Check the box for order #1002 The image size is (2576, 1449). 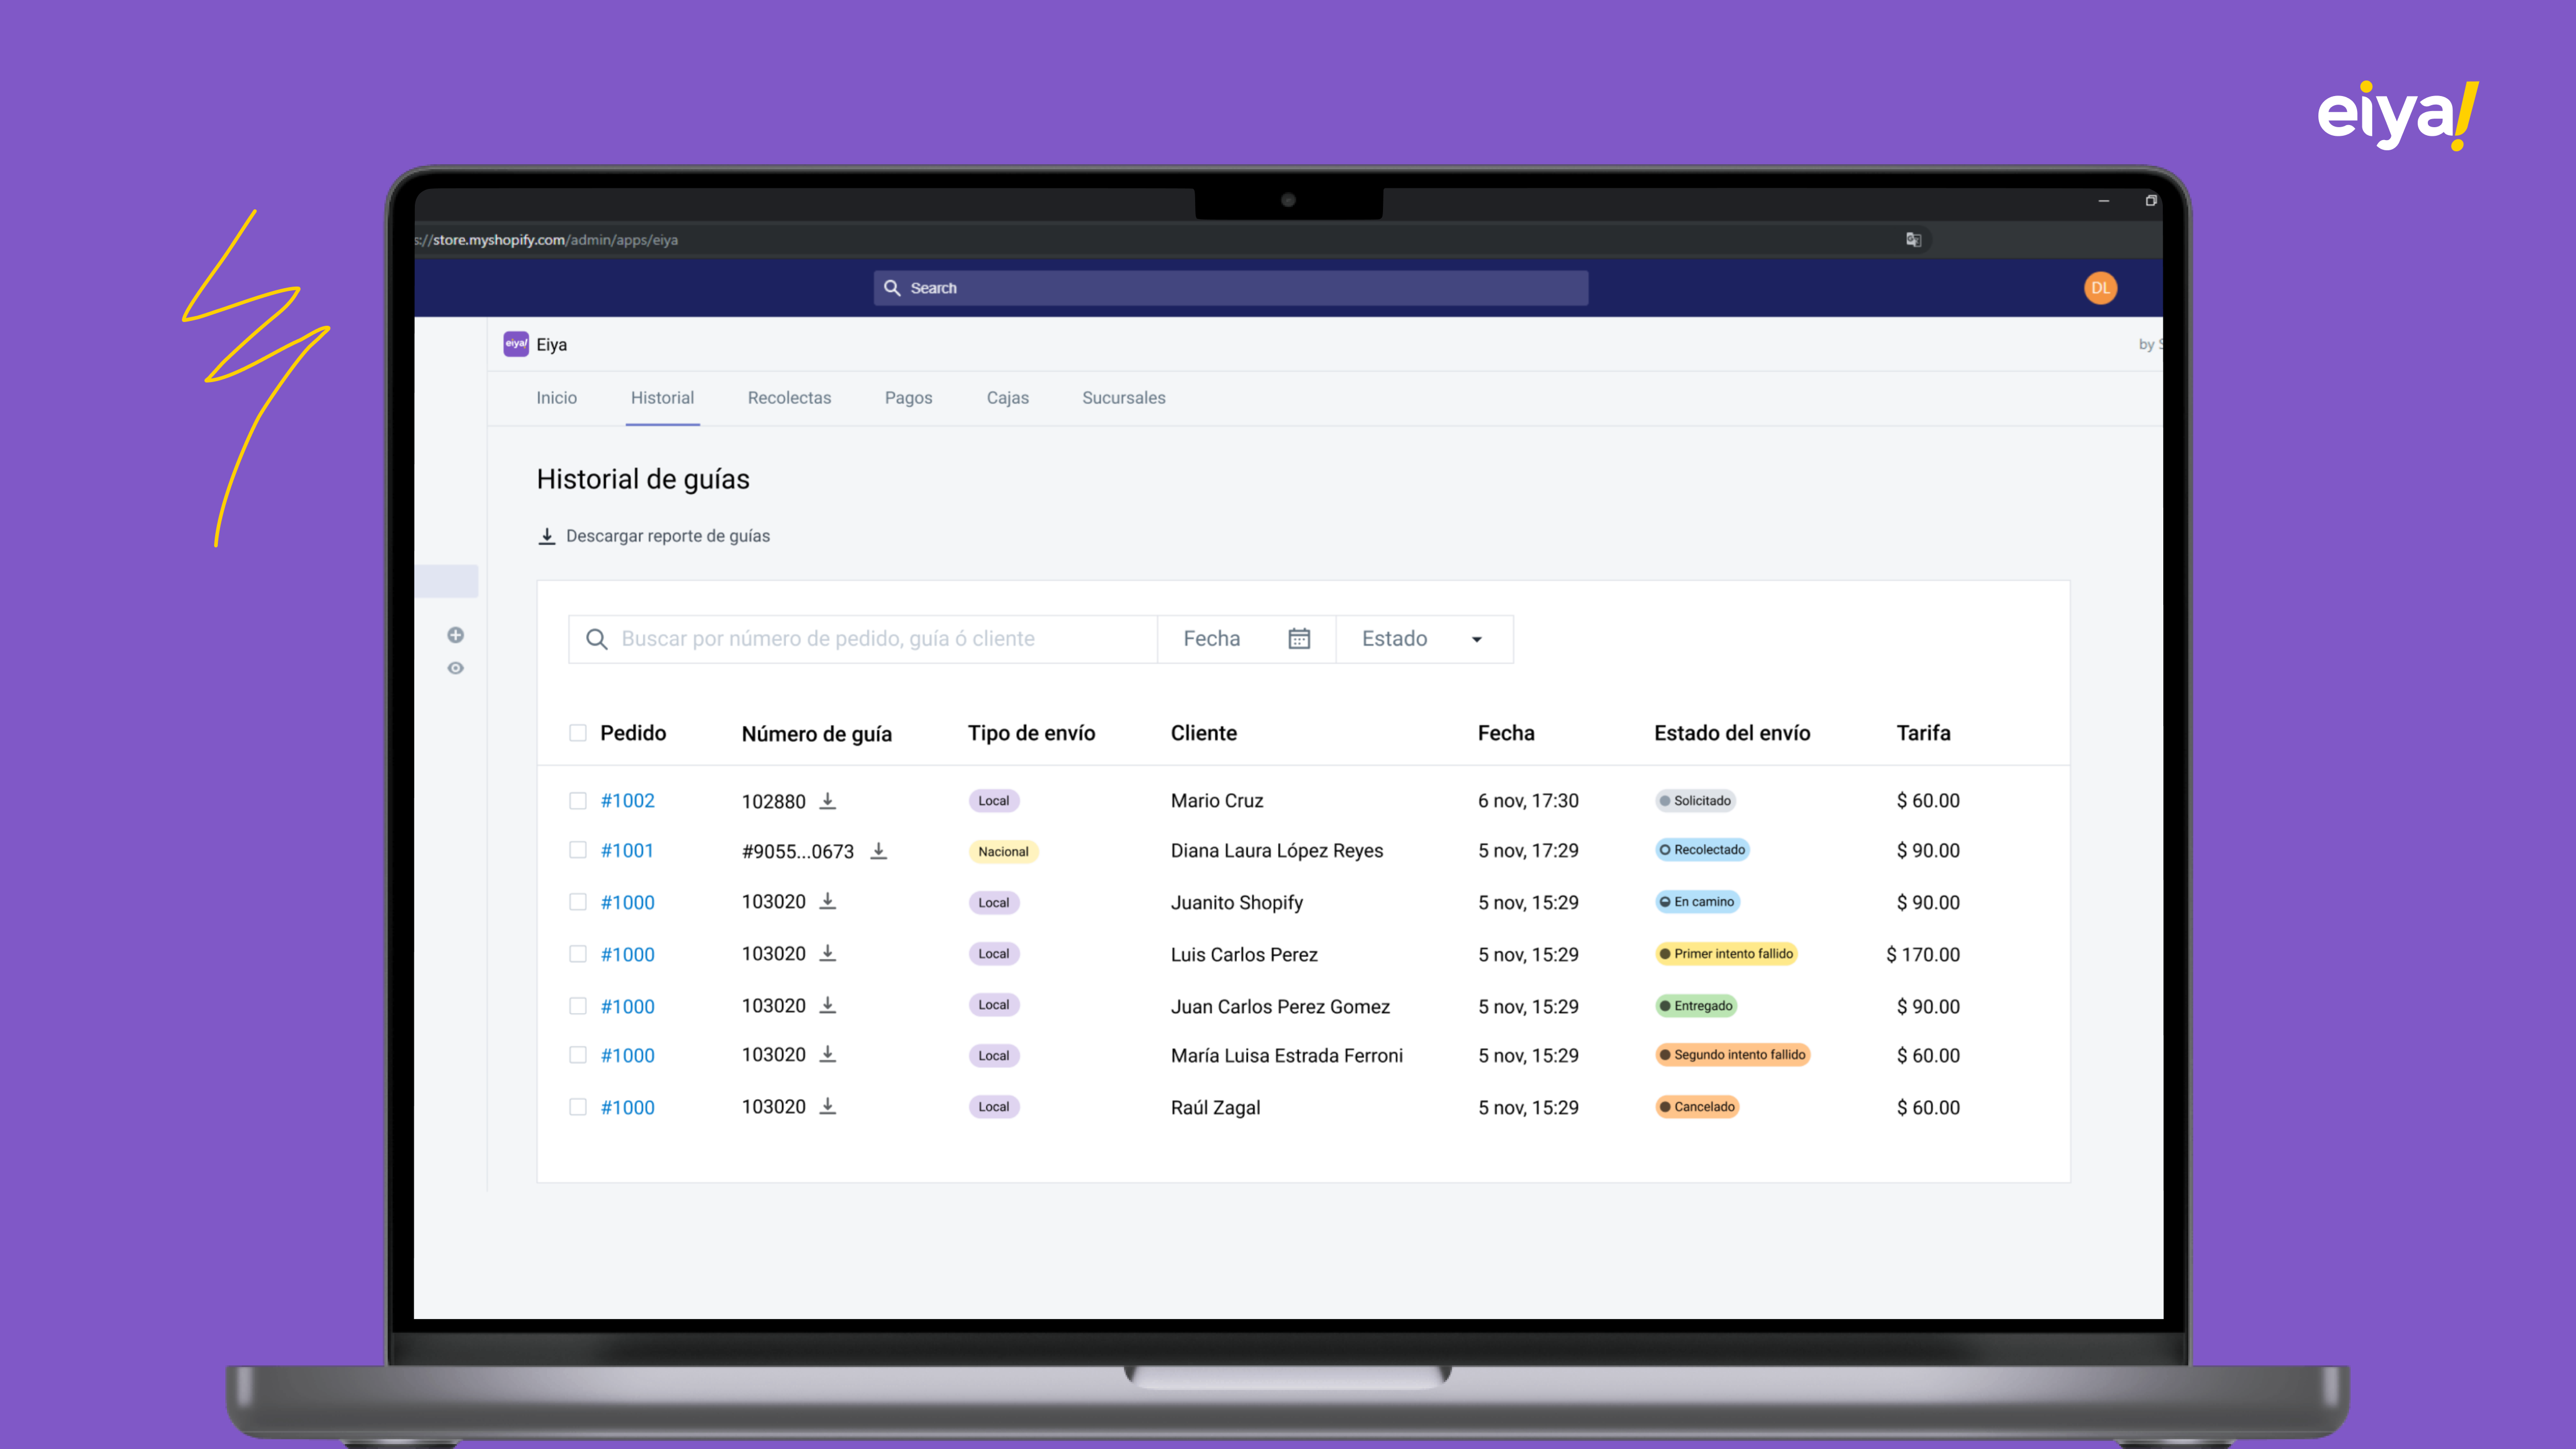578,801
